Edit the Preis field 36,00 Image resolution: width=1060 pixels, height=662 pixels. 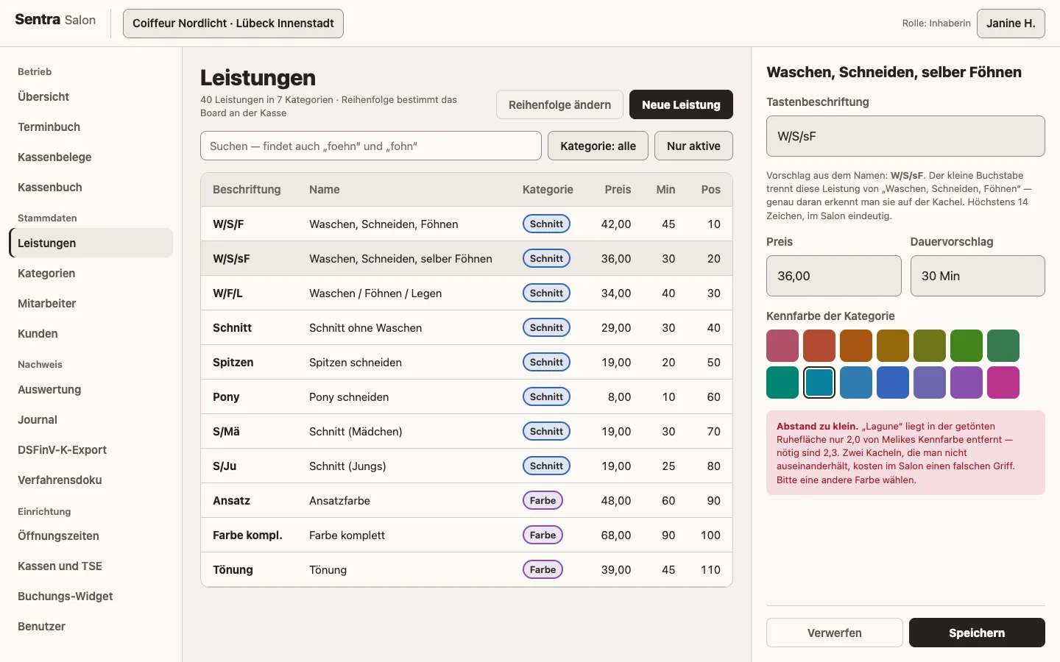[x=834, y=276]
